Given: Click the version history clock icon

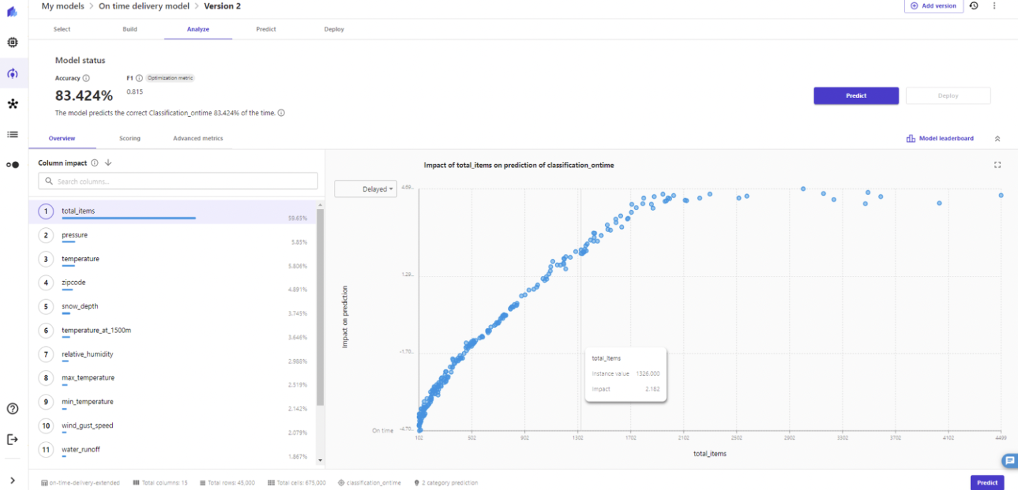Looking at the screenshot, I should (x=974, y=6).
